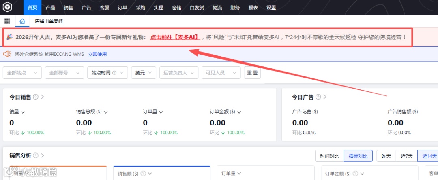Click help icon next to 今日销售
The image size is (438, 180).
35,97
